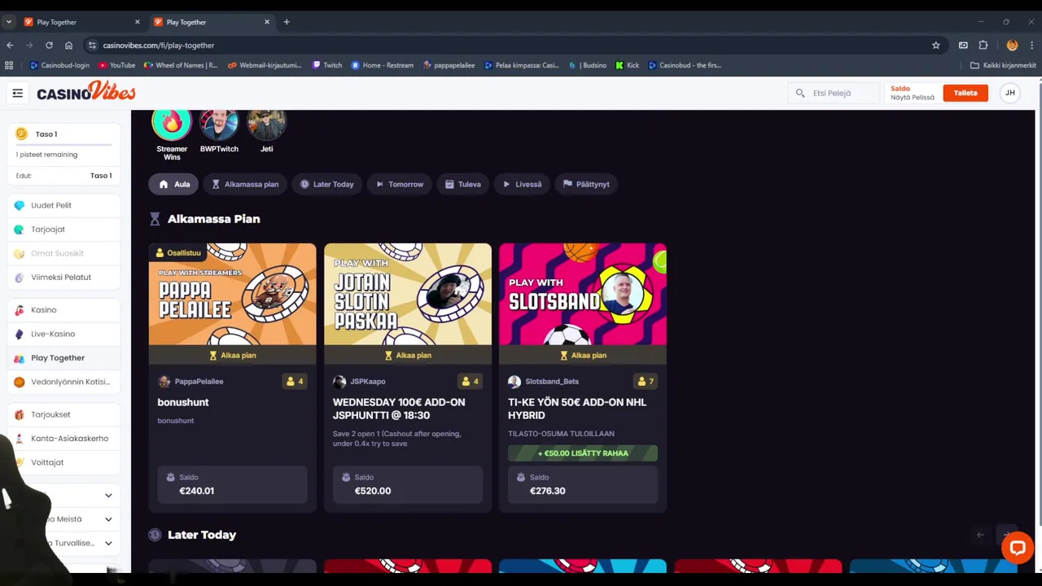The height and width of the screenshot is (586, 1042).
Task: Click the Osallistuu badge on Pappa Pelailee card
Action: tap(177, 252)
